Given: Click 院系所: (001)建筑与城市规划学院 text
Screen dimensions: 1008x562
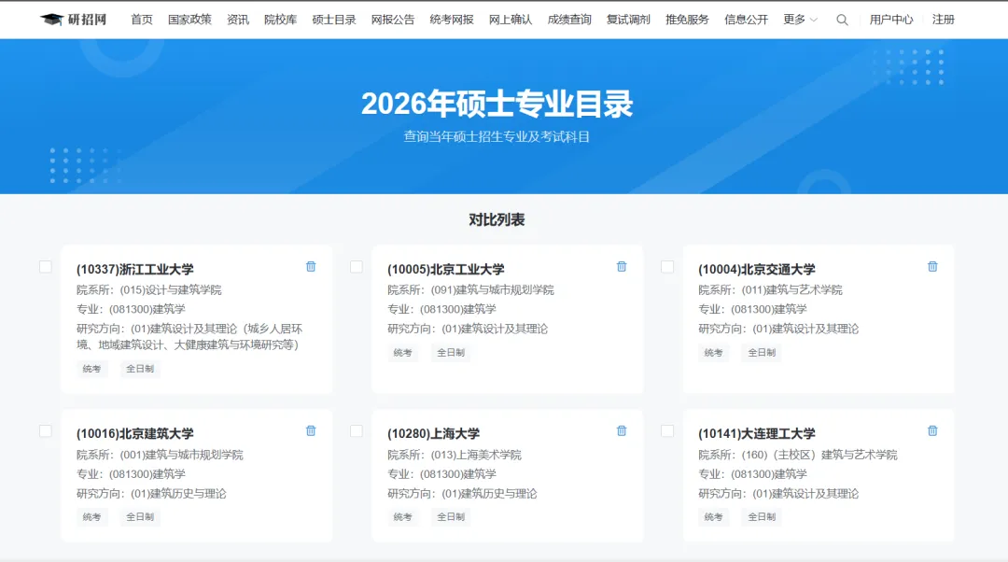Looking at the screenshot, I should click(x=161, y=456).
